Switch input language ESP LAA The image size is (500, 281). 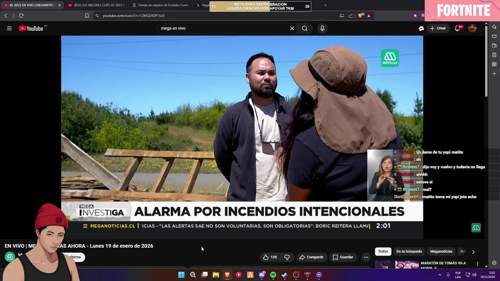coord(458,275)
